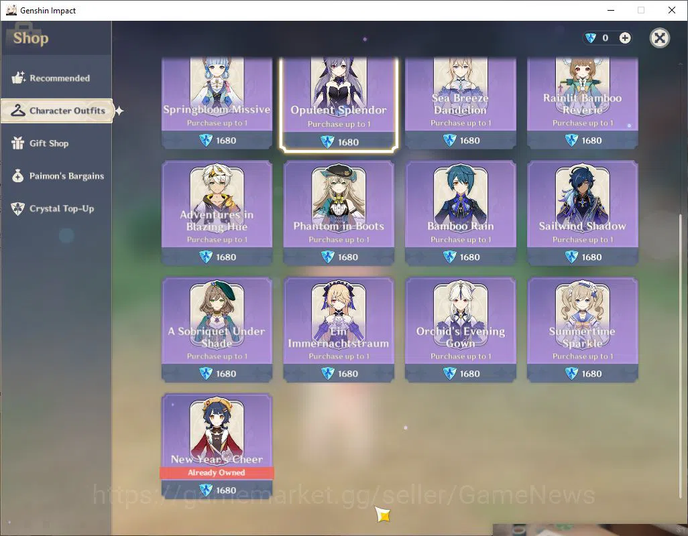Viewport: 688px width, 536px height.
Task: Select Adventures in Blazing Hue outfit
Action: [x=217, y=213]
